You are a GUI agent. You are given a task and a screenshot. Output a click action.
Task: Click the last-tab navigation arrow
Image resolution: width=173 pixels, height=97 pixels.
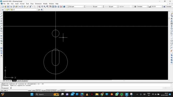10,81
